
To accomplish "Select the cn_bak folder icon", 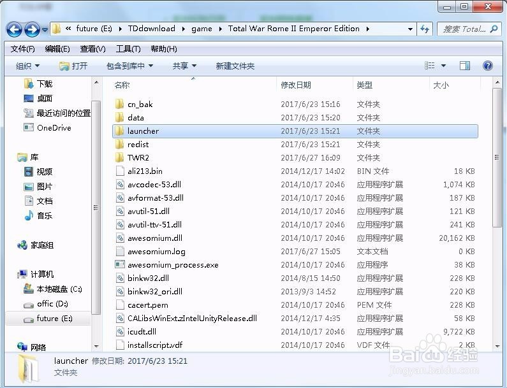I will [x=120, y=104].
